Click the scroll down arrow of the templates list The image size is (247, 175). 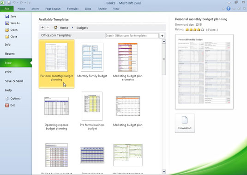(164, 171)
